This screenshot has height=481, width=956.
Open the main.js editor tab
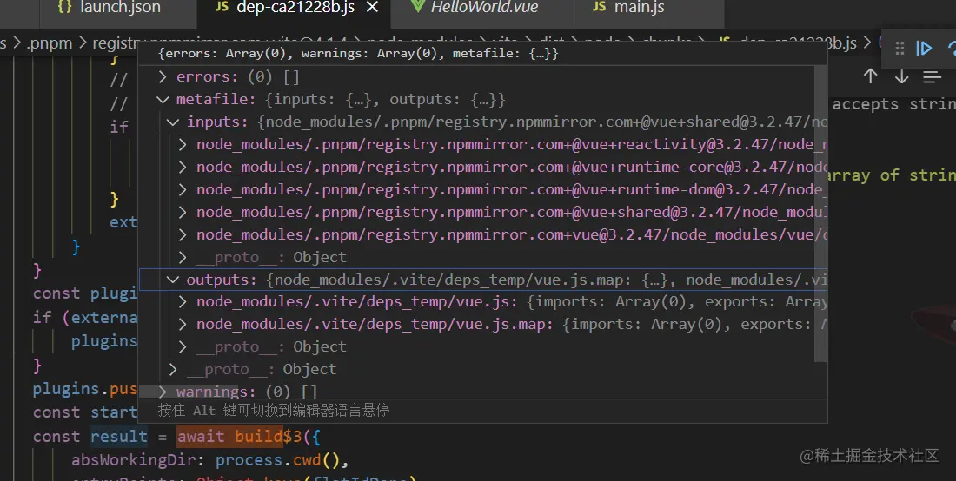648,8
